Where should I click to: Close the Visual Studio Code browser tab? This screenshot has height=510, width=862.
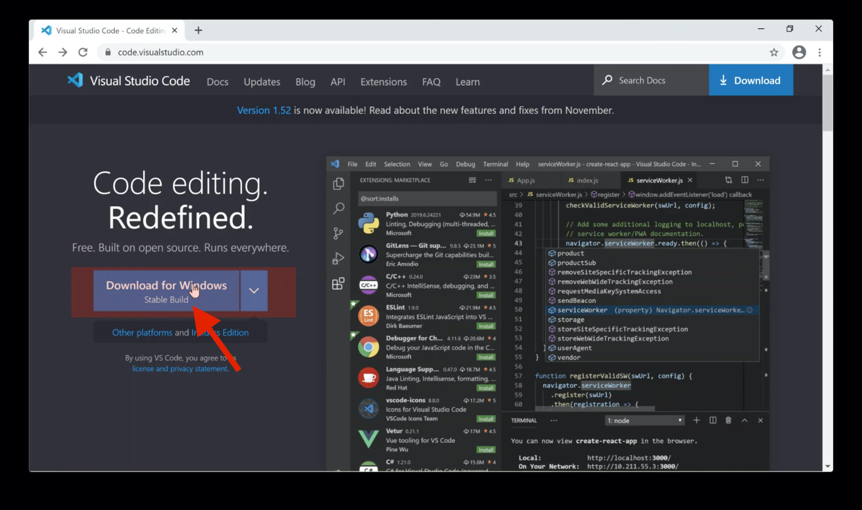[175, 30]
